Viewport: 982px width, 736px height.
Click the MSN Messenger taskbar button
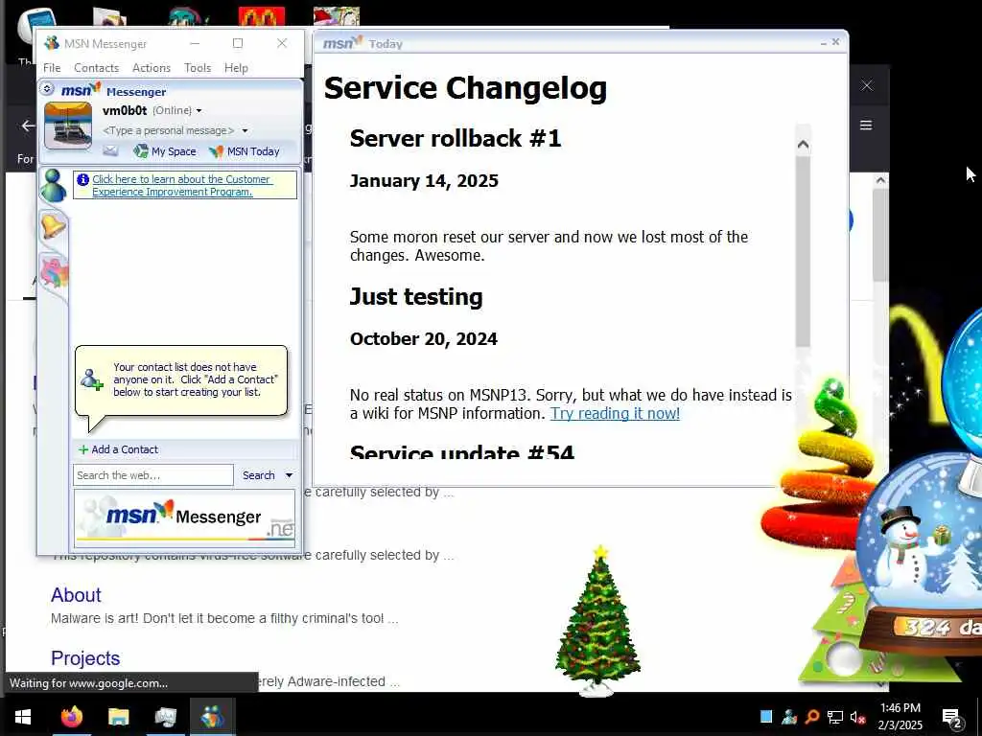coord(212,717)
